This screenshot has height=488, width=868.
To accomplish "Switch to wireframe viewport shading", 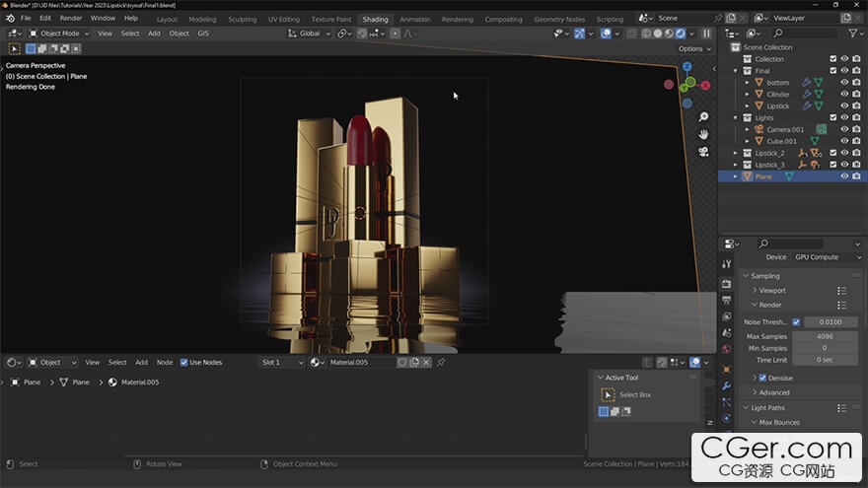I will pos(646,34).
